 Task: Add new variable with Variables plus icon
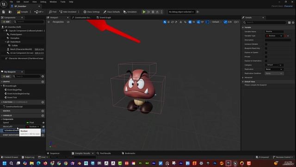coord(43,116)
